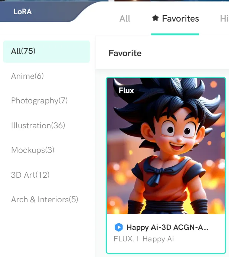Open the LoRA panel tab

pyautogui.click(x=23, y=12)
